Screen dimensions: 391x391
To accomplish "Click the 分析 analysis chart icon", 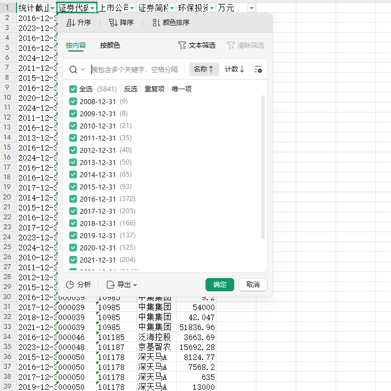I will 78,285.
